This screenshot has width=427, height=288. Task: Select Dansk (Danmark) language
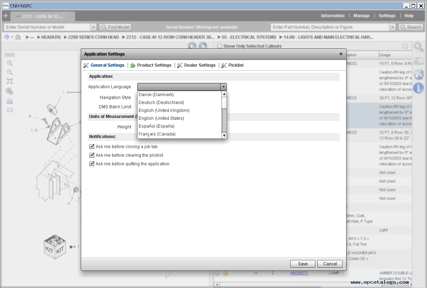point(180,95)
